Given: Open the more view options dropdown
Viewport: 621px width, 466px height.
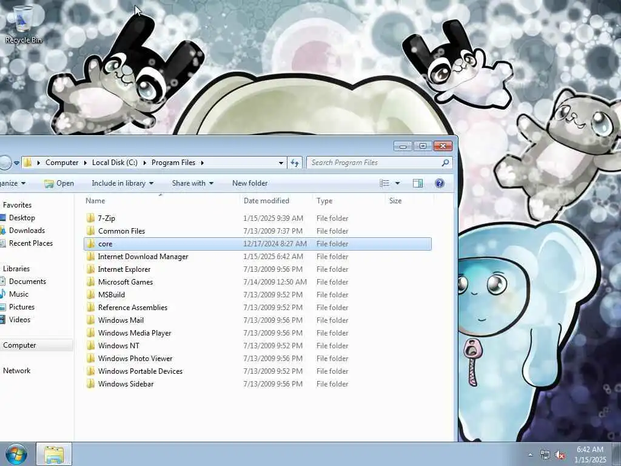Looking at the screenshot, I should click(x=397, y=183).
